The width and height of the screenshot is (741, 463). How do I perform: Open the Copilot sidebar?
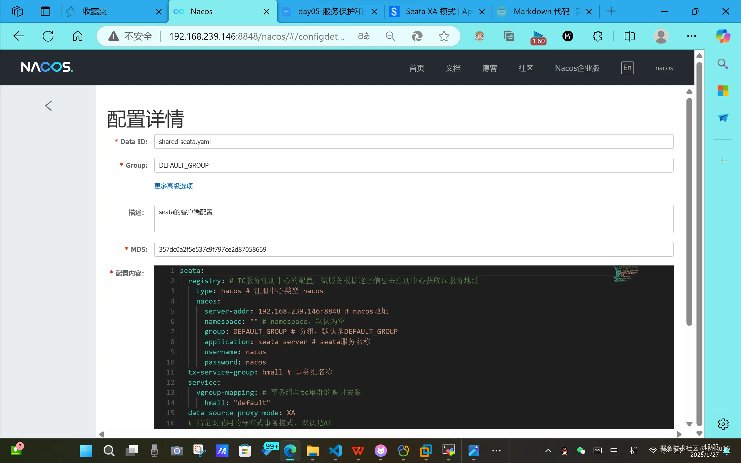point(723,36)
